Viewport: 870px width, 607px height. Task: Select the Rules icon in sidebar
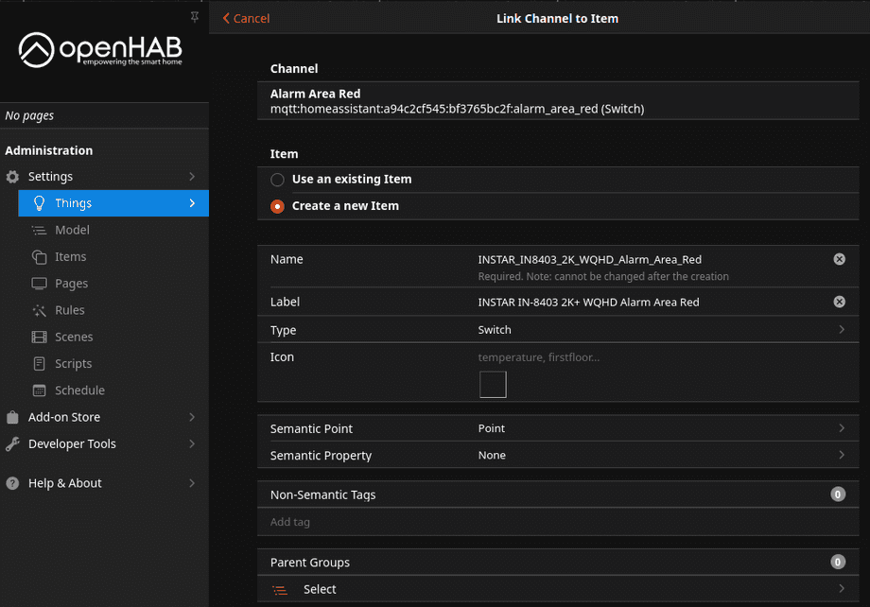[x=42, y=310]
